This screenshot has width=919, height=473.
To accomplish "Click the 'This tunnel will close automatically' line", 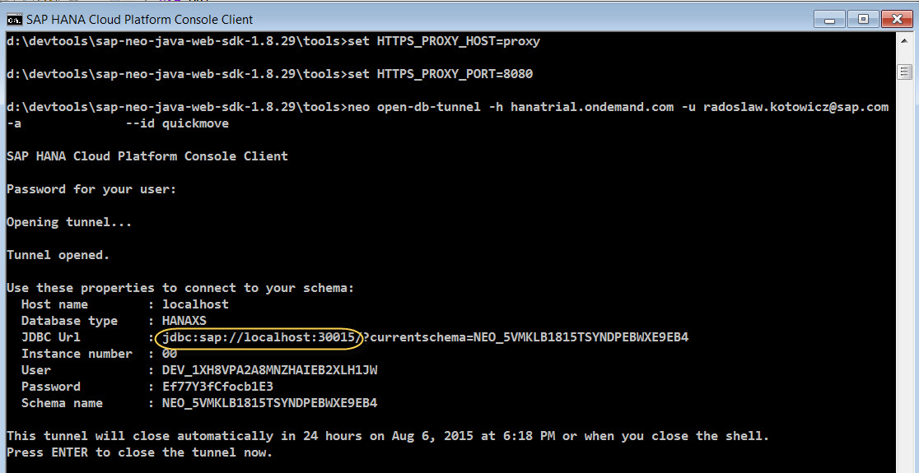I will pyautogui.click(x=387, y=435).
